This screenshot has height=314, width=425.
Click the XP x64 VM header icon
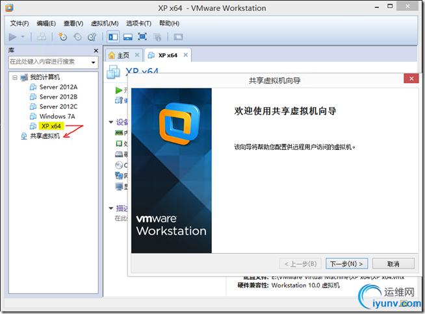click(x=113, y=72)
